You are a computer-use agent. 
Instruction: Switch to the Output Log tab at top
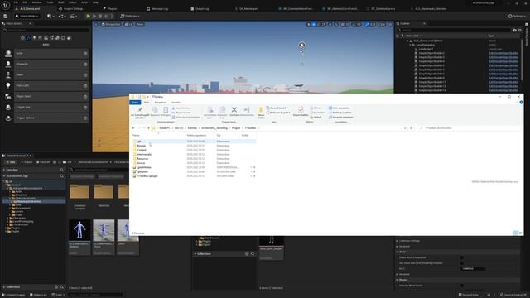[200, 9]
